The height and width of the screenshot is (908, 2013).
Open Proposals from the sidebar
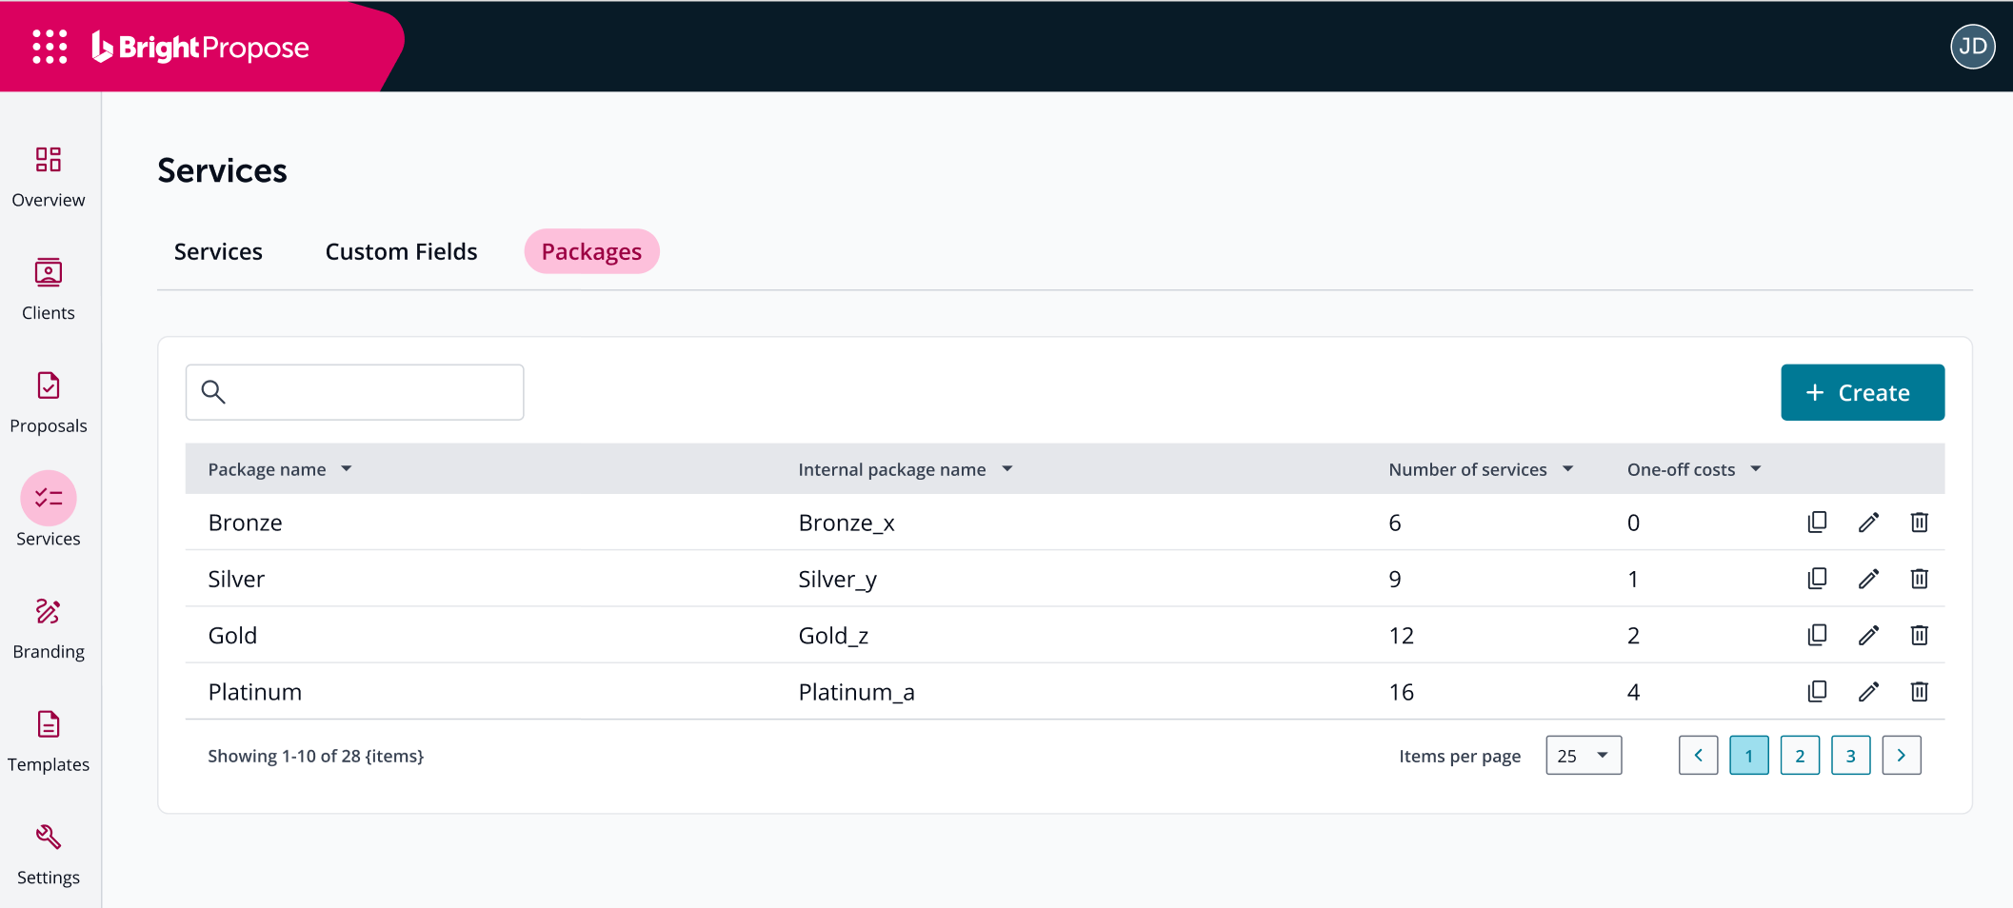coord(49,403)
